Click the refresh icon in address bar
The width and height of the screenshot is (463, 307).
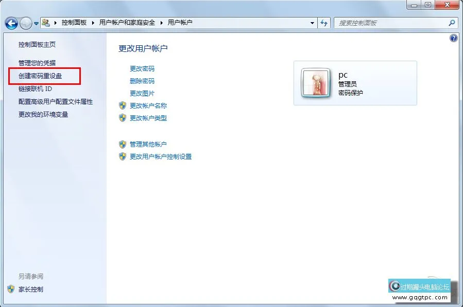pos(323,23)
